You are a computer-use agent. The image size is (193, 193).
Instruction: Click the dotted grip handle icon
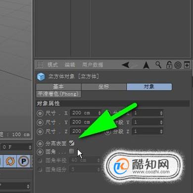40,65
